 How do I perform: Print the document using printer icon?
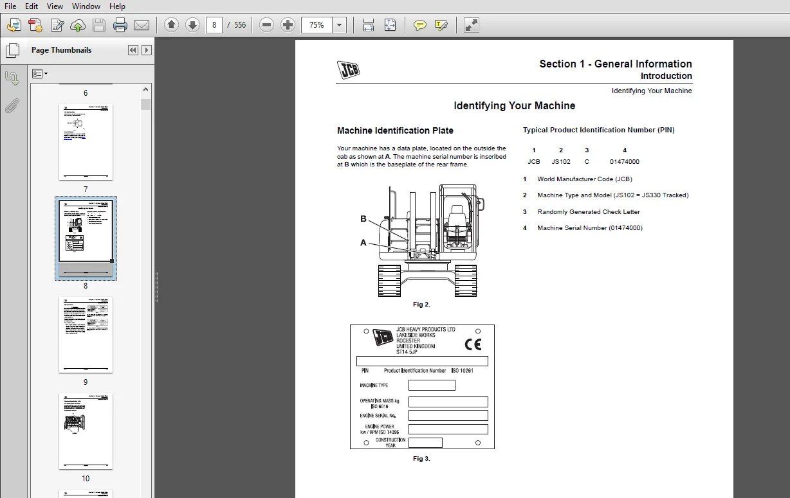[120, 25]
